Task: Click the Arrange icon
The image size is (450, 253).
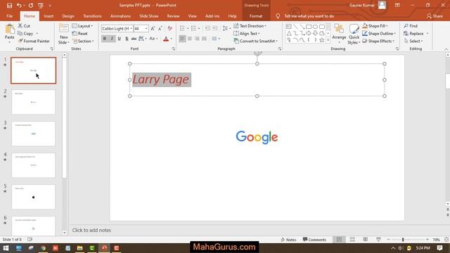Action: pyautogui.click(x=339, y=33)
